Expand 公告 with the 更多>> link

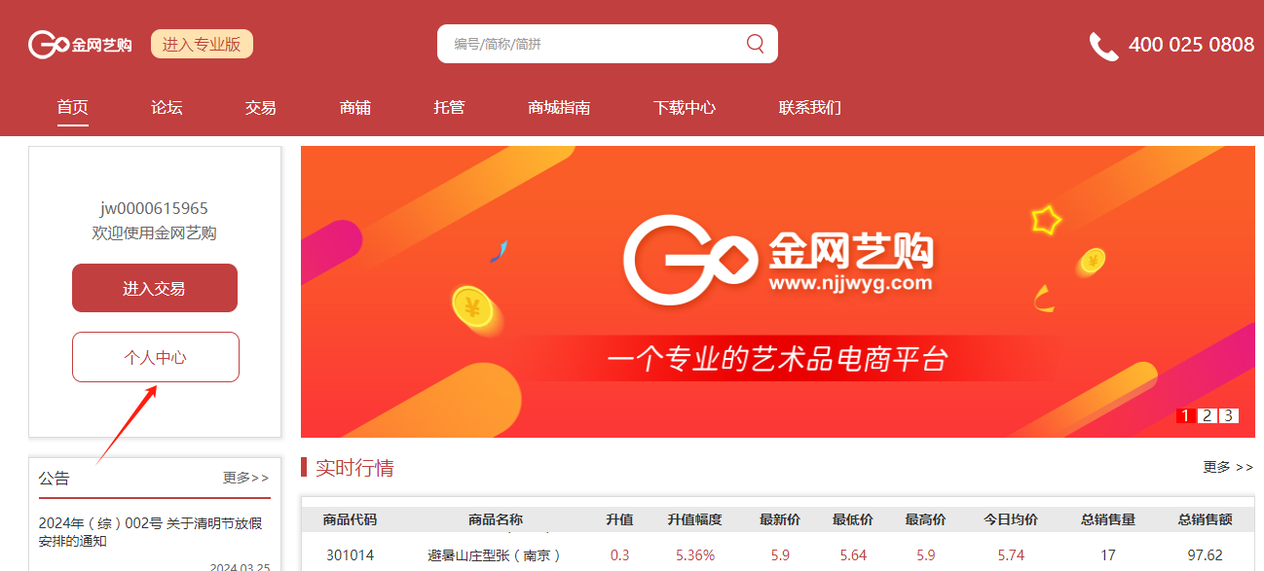(x=246, y=478)
